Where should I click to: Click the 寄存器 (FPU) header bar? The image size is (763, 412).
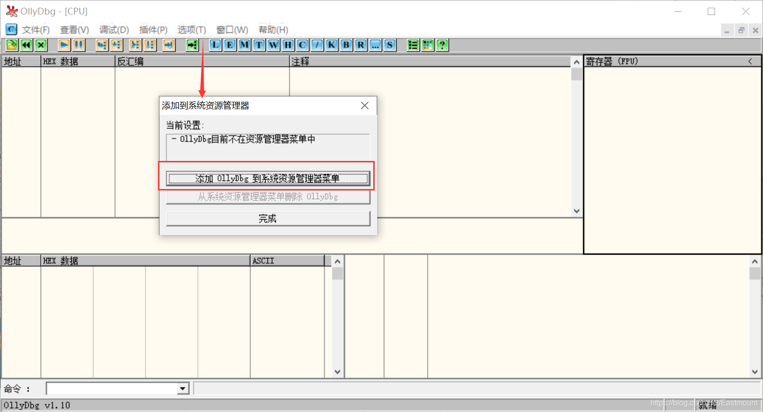pos(672,62)
